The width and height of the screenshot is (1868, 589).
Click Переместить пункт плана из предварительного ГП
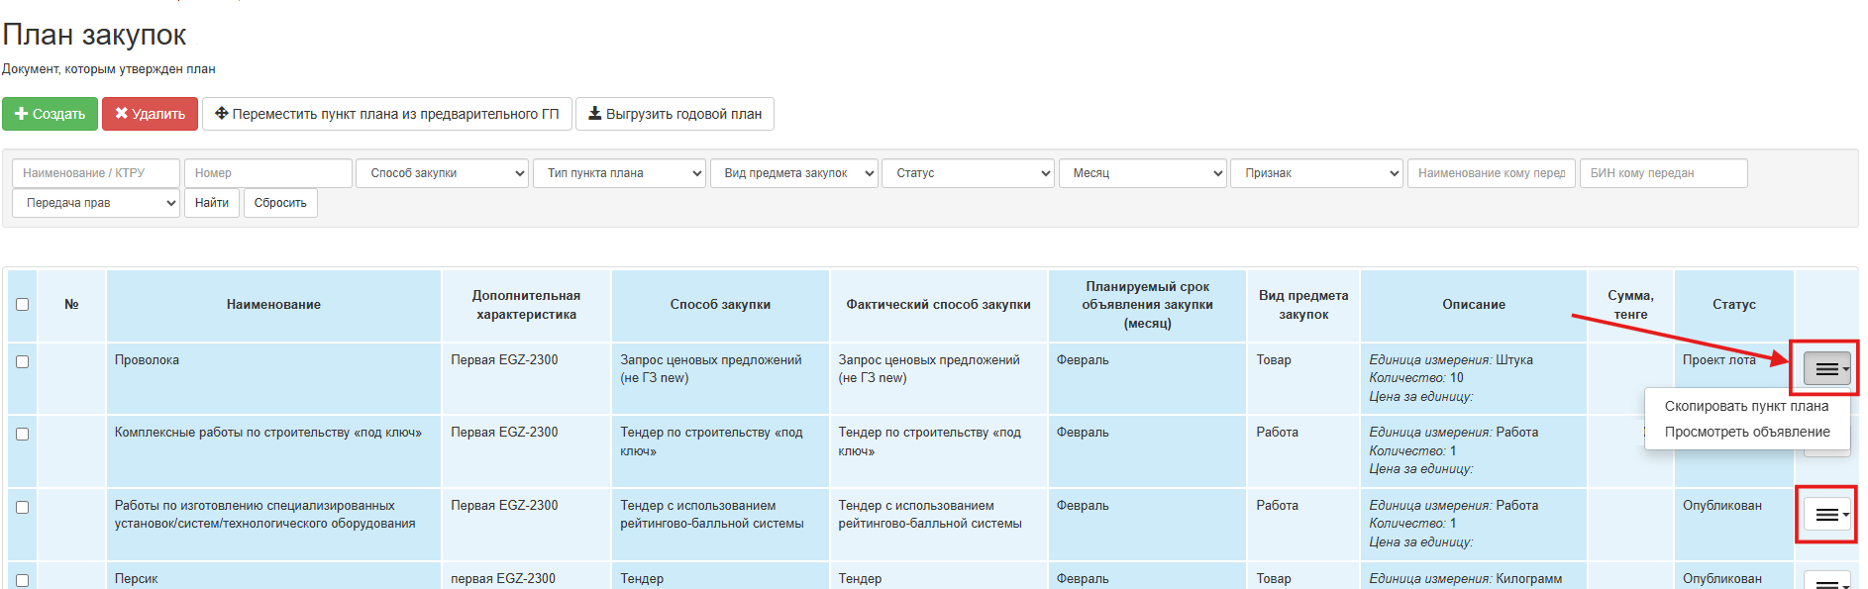387,114
